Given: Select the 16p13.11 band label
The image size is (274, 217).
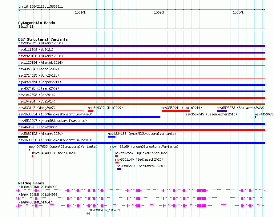Looking at the screenshot, I should 26,26.
